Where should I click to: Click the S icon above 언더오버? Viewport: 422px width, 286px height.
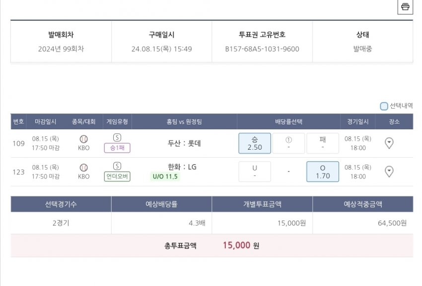[x=117, y=166]
